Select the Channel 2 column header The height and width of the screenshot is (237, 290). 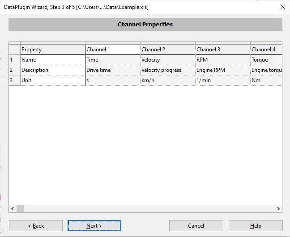coord(167,50)
